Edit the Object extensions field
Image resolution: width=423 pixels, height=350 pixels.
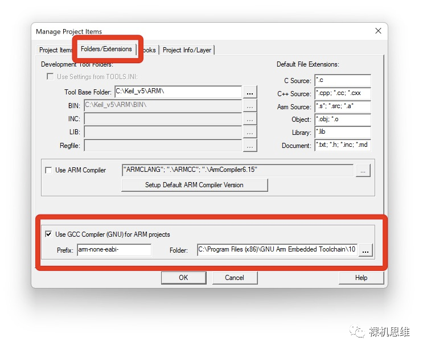343,120
